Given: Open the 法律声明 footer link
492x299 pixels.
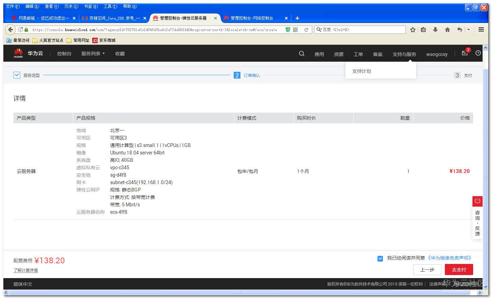Looking at the screenshot, I should (x=437, y=284).
